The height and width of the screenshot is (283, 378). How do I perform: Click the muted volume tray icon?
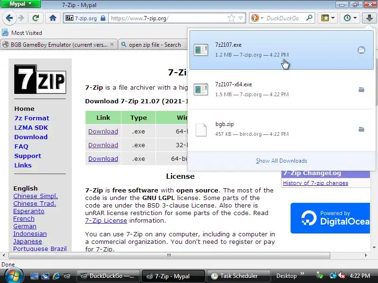[x=341, y=275]
